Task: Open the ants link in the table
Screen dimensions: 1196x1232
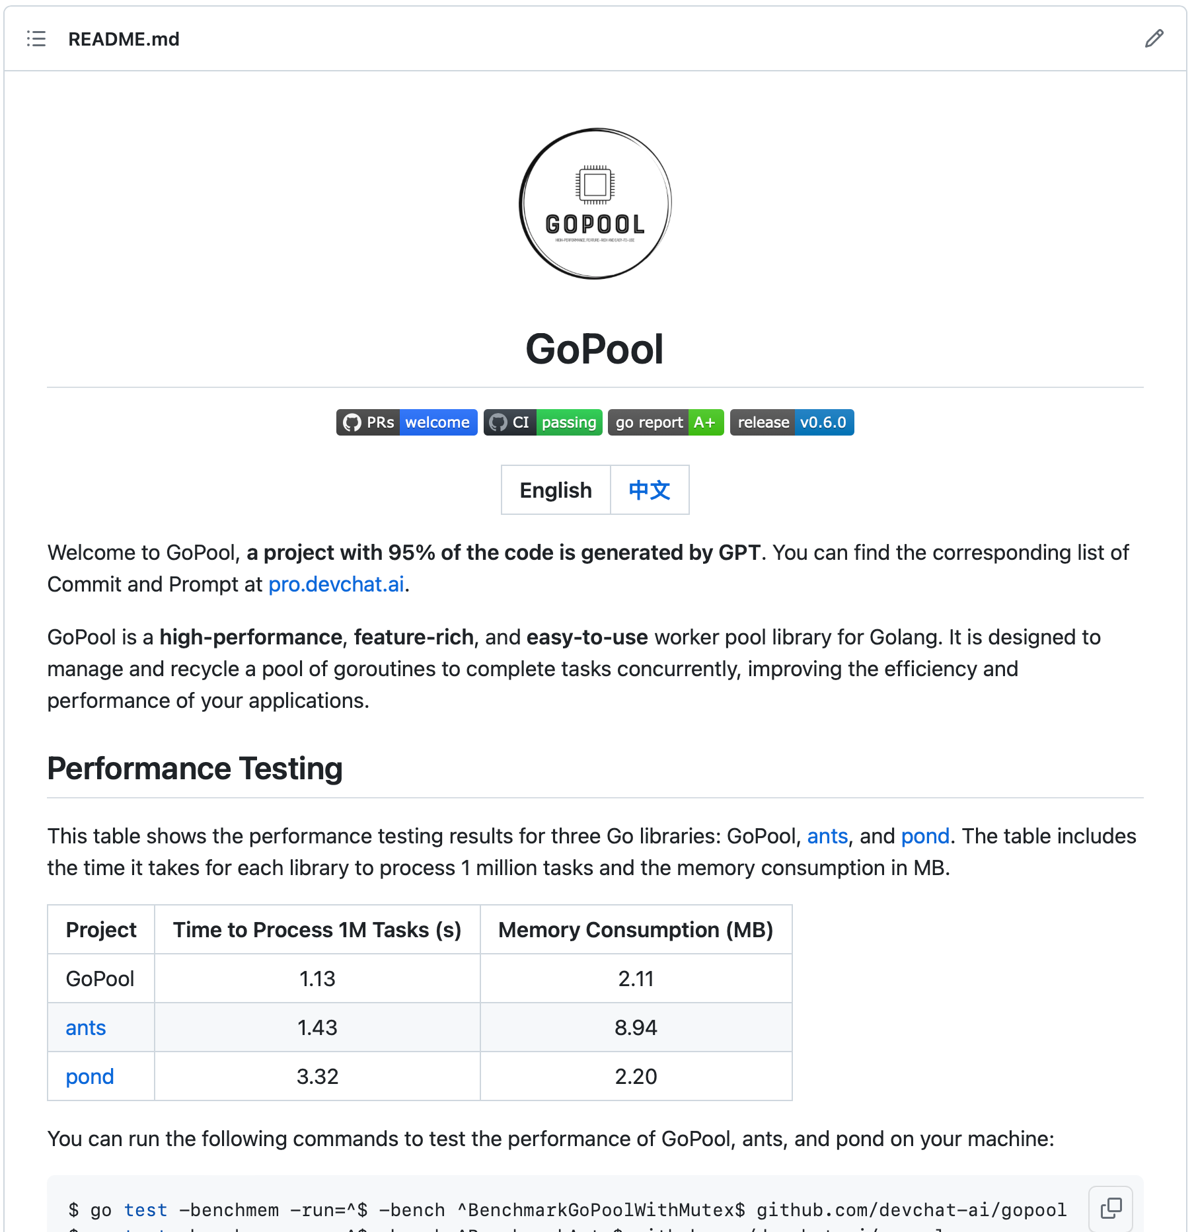Action: [x=86, y=1028]
